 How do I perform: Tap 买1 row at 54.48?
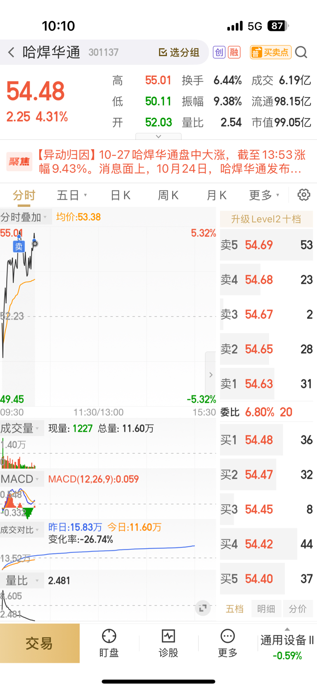click(266, 440)
